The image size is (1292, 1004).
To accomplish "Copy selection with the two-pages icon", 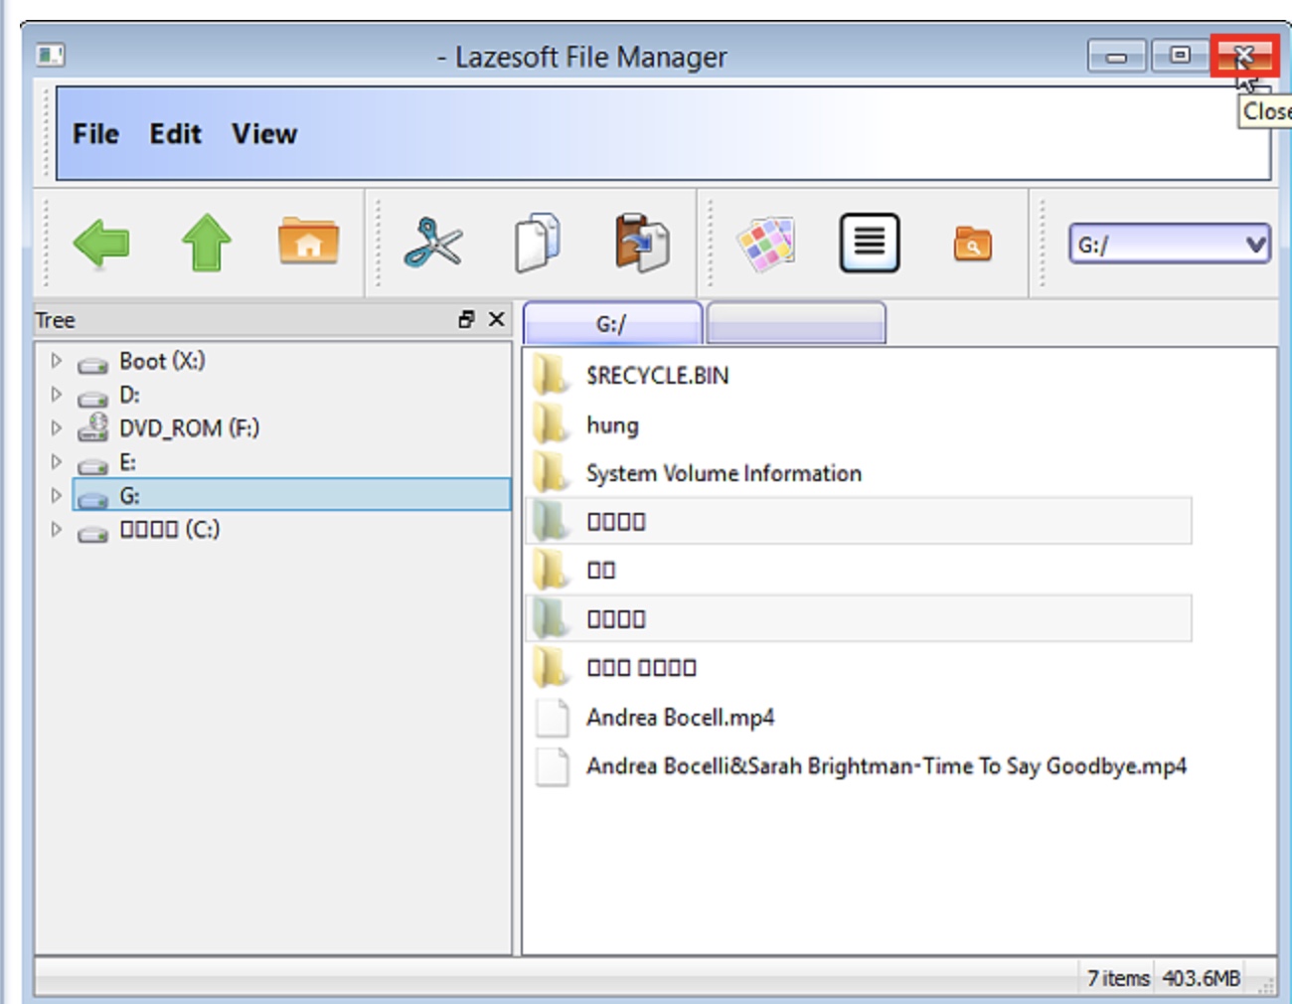I will (538, 243).
